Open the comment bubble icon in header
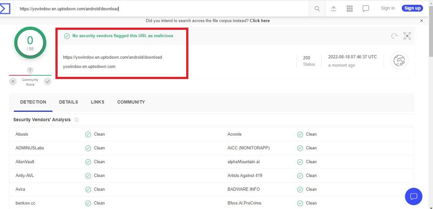 (x=365, y=9)
